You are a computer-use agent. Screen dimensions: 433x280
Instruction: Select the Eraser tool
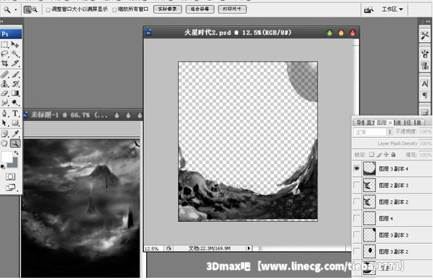tap(4, 93)
